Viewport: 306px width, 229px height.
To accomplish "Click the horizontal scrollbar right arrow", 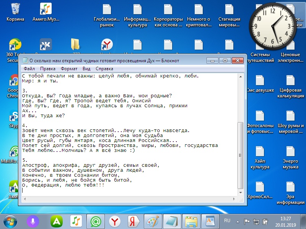I will click(x=234, y=199).
